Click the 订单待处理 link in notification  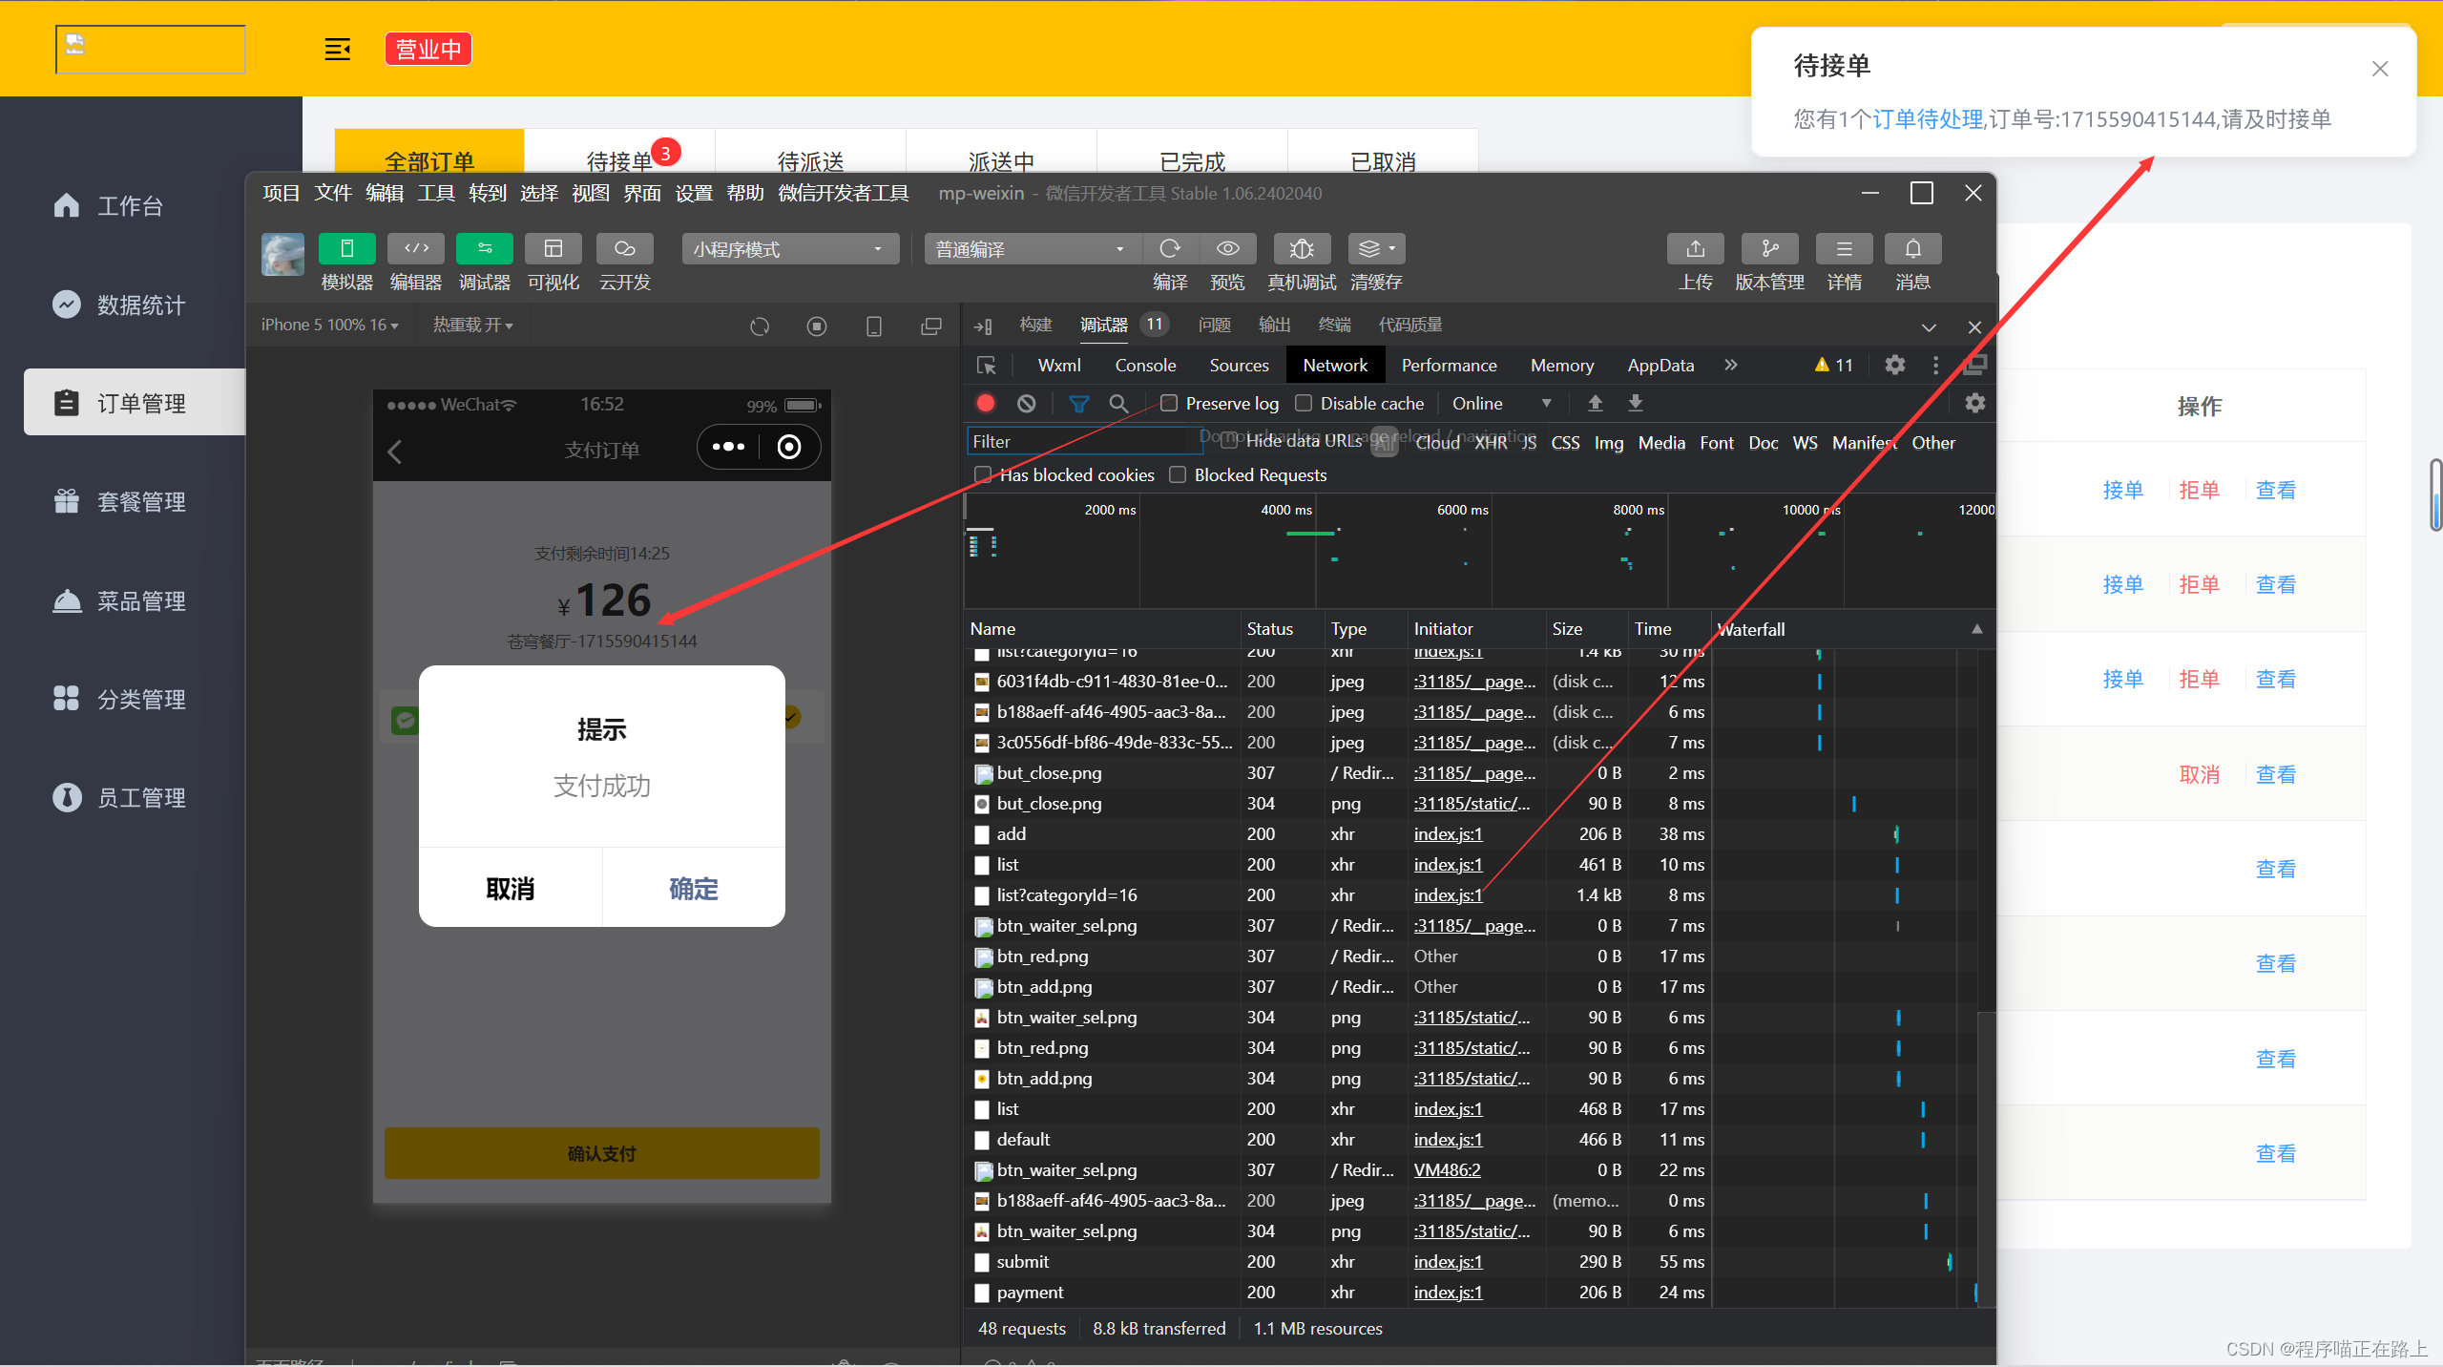(x=1928, y=119)
